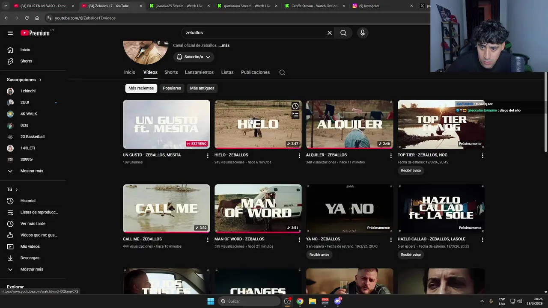Open options menu for MAN OF WORD video

click(x=299, y=240)
